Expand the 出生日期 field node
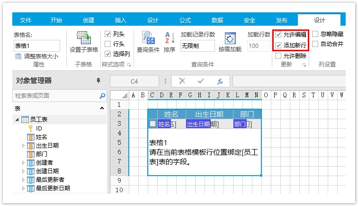358x206 pixels. click(x=23, y=146)
